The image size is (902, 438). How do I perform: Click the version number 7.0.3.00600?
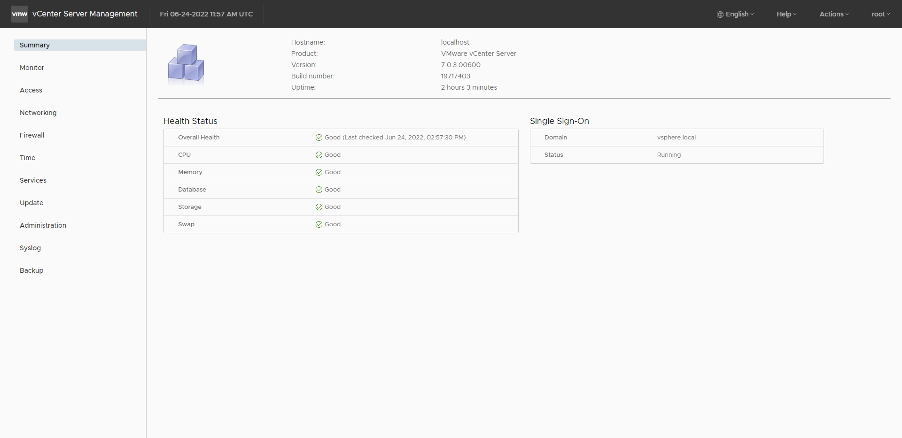coord(461,65)
